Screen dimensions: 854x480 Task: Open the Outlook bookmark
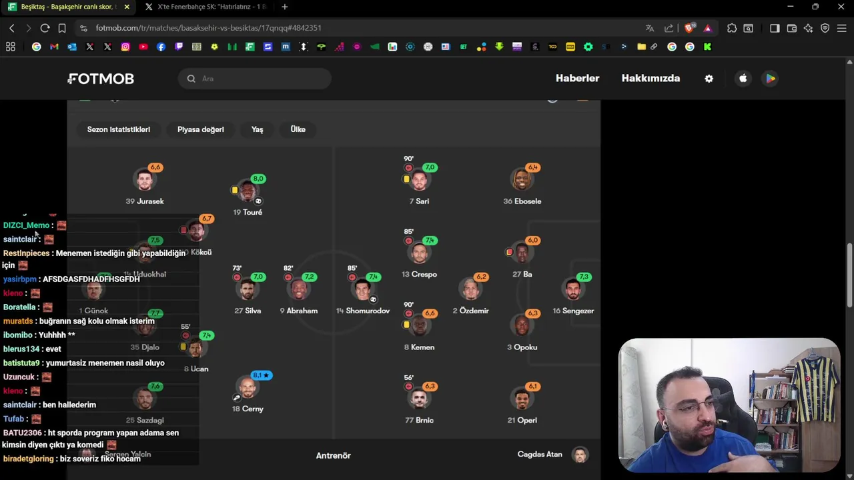pos(72,47)
